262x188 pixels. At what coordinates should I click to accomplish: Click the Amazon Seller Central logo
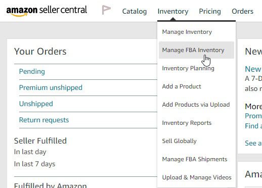(x=47, y=11)
